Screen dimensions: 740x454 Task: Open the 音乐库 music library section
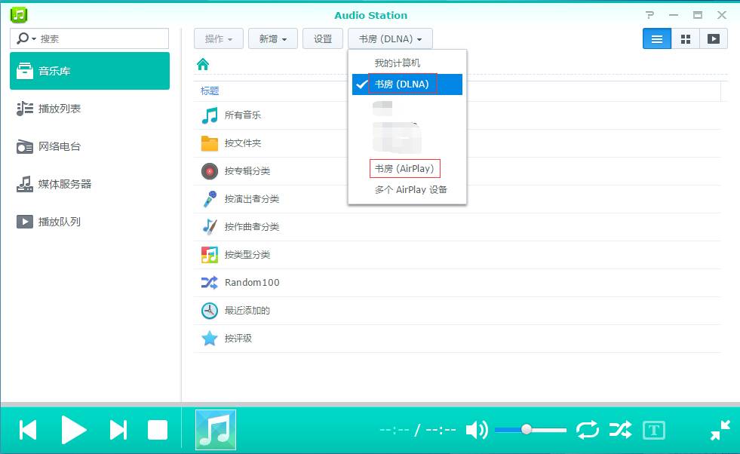point(90,71)
